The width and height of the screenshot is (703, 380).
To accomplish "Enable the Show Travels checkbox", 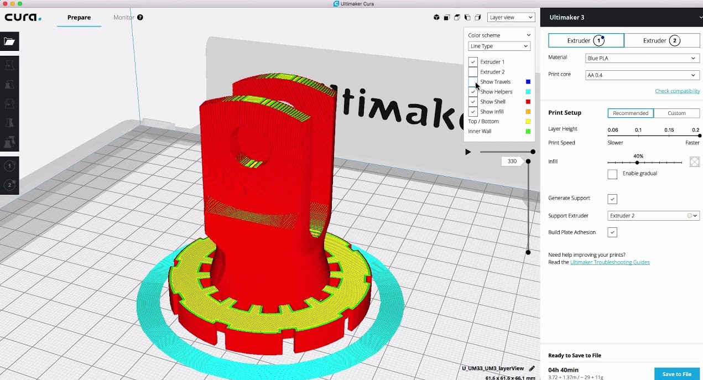I will point(473,81).
